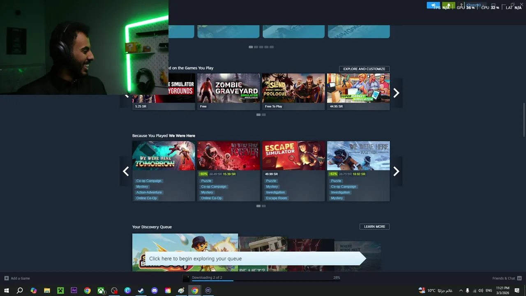Open Steam notifications bell icon
The height and width of the screenshot is (296, 526).
(448, 5)
